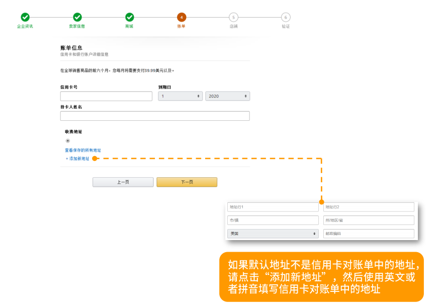Click the 商城 completed step checkmark
Screen dimensions: 440x304
(129, 17)
